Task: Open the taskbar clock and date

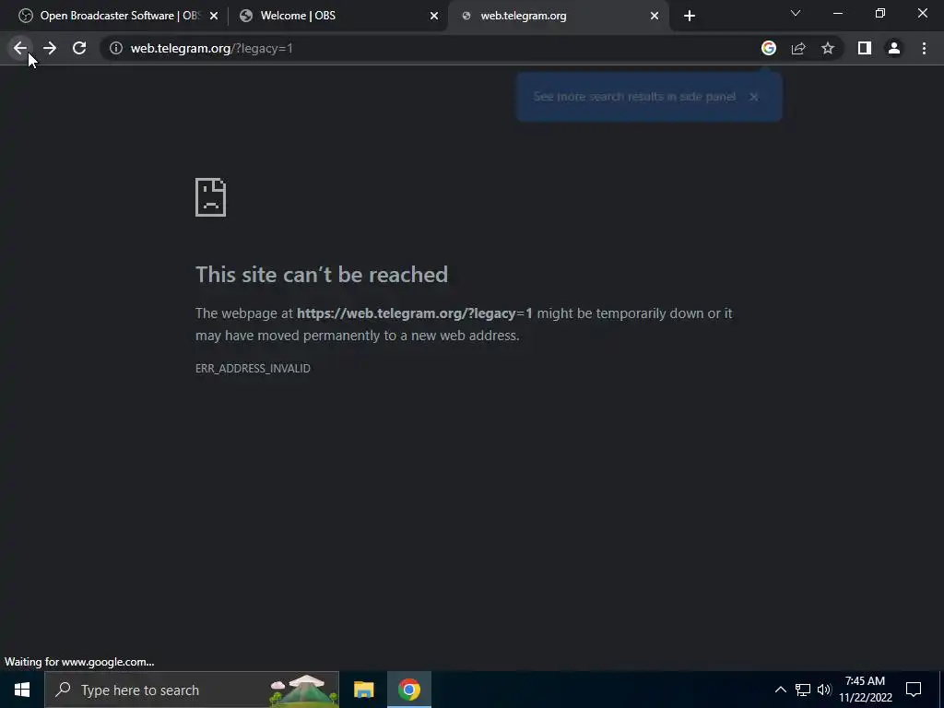Action: pyautogui.click(x=865, y=690)
